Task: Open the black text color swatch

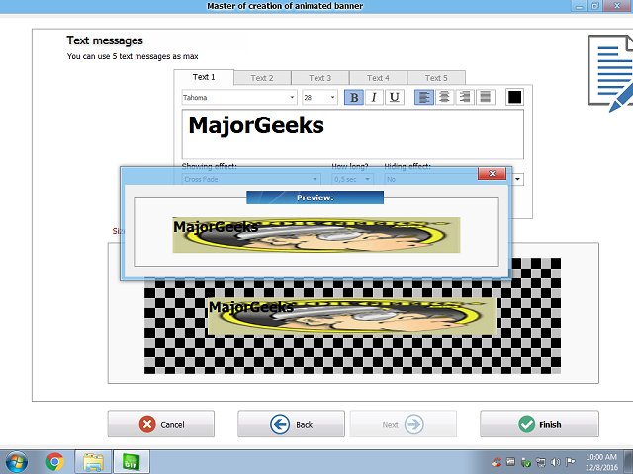Action: tap(514, 97)
